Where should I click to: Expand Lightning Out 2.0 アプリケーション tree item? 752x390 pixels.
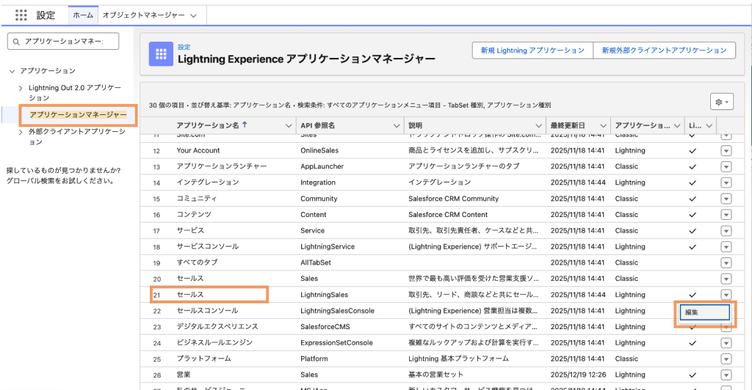tap(21, 88)
